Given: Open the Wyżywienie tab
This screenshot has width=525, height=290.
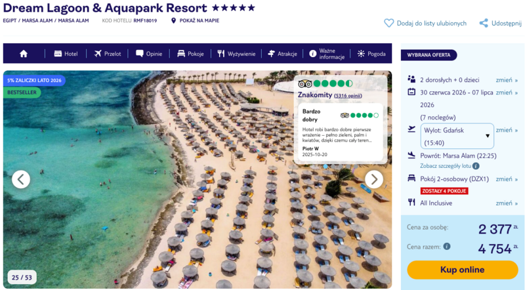Looking at the screenshot, I should (x=236, y=54).
